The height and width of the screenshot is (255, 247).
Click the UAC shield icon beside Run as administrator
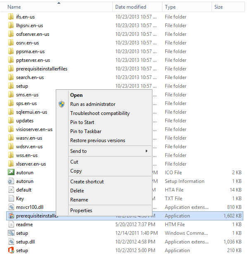pyautogui.click(x=62, y=104)
